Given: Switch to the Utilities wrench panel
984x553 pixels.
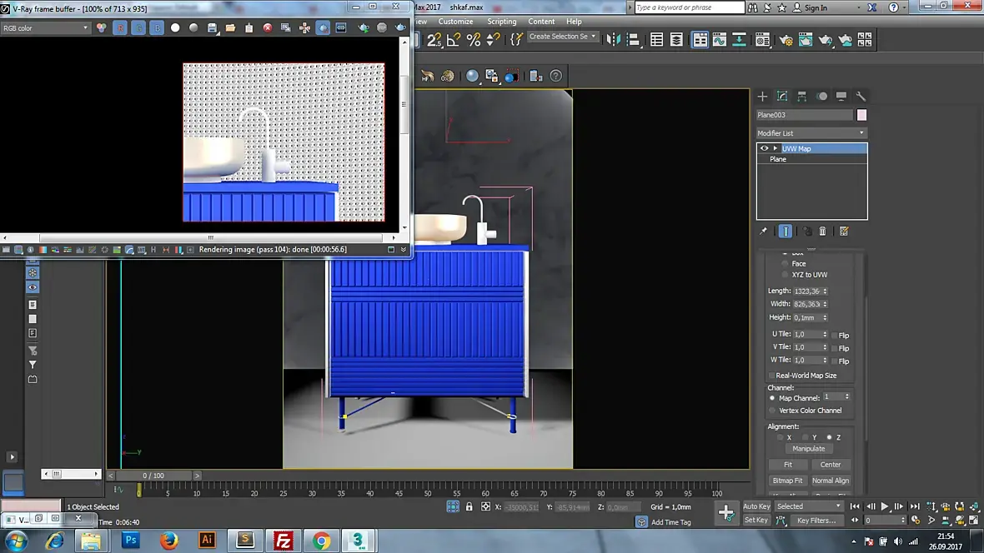Looking at the screenshot, I should pos(861,97).
